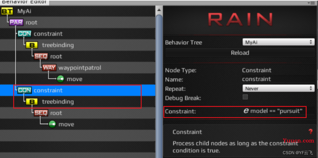318x158 pixels.
Task: Select the MyAi tree row label
Action: coord(24,11)
